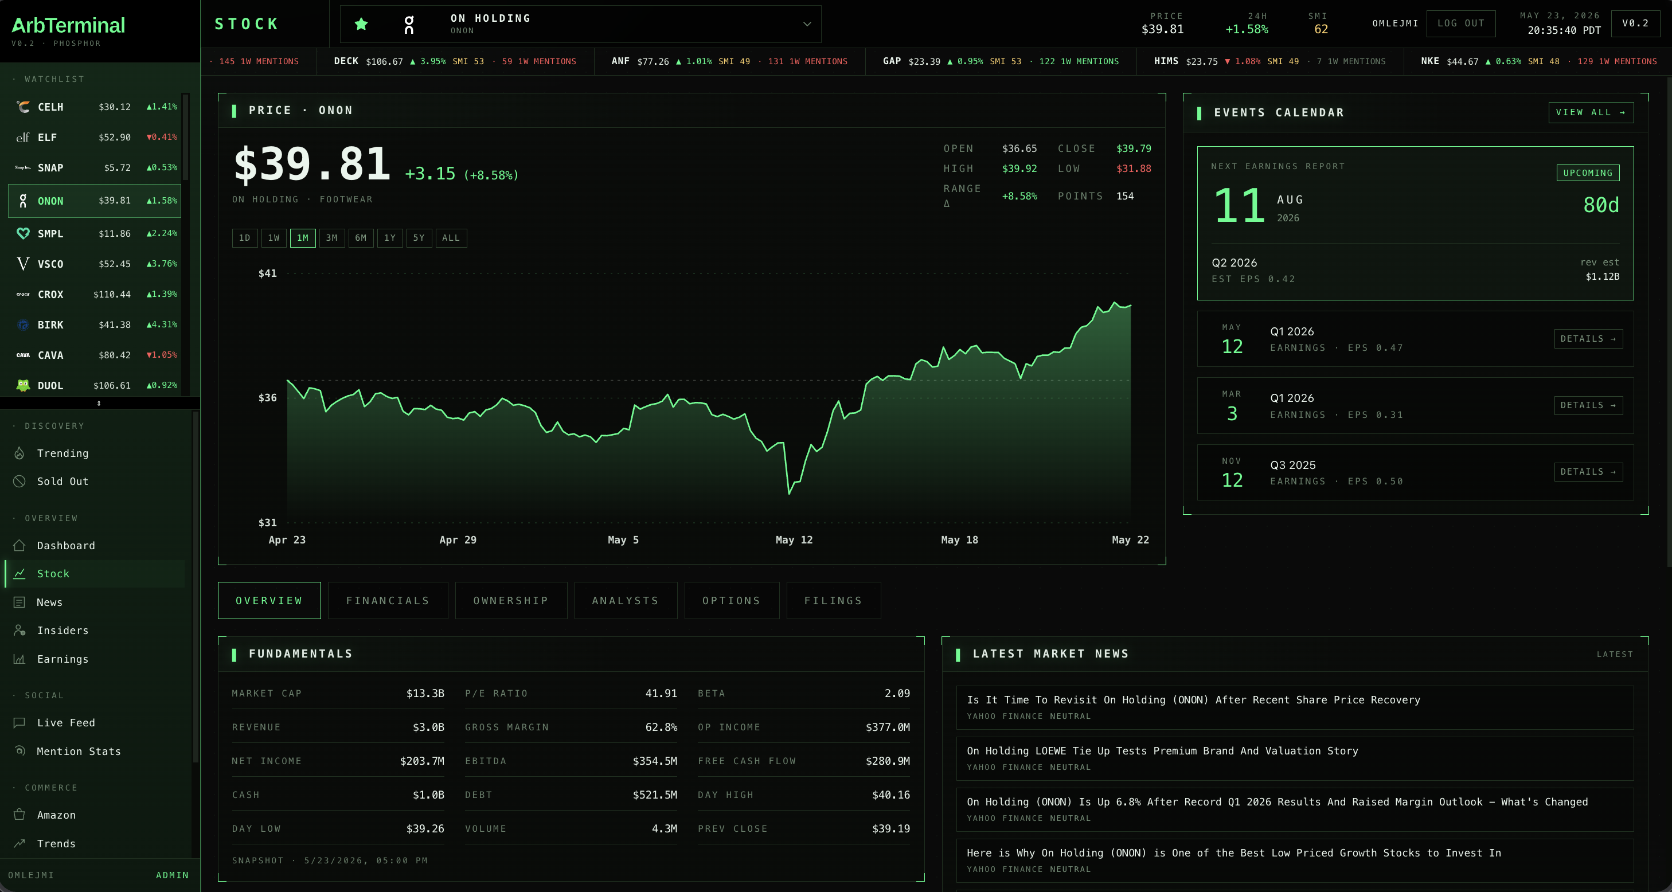Click the OMLEJMI username in header
The height and width of the screenshot is (892, 1672).
coord(1395,24)
